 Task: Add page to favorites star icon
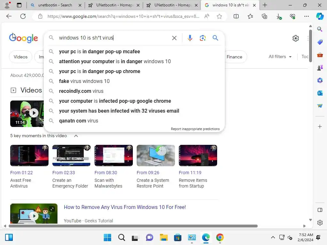(x=219, y=16)
